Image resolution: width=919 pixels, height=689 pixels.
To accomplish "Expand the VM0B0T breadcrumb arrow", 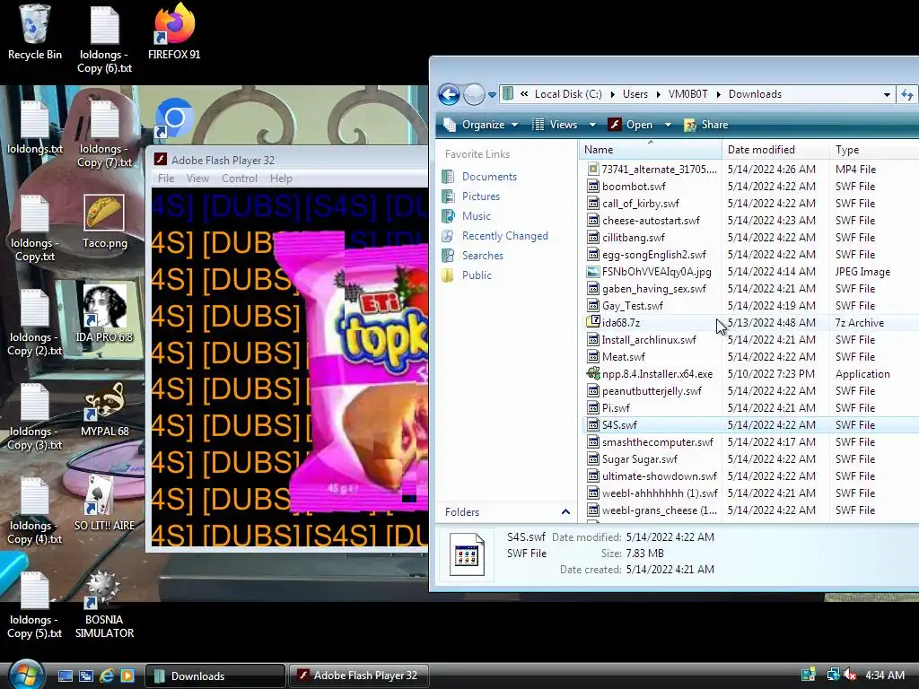I will [x=718, y=94].
